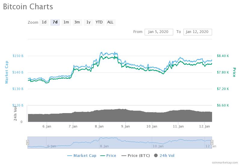Click the vertical Market Cap axis title
Viewport: 241px width, 165px height.
[7, 72]
